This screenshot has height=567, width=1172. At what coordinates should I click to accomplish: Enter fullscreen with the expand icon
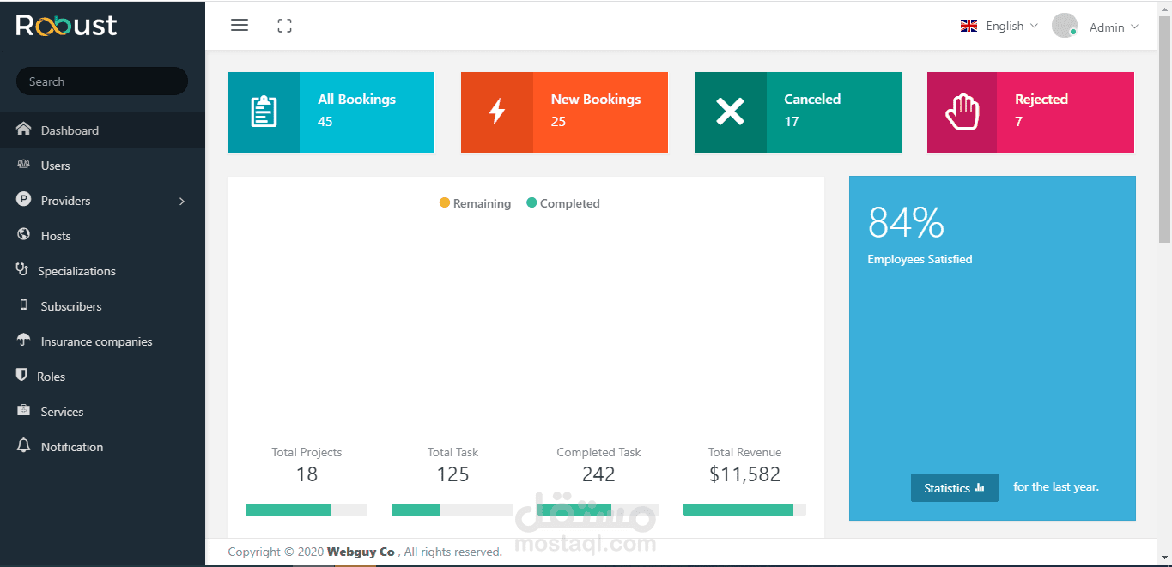285,26
